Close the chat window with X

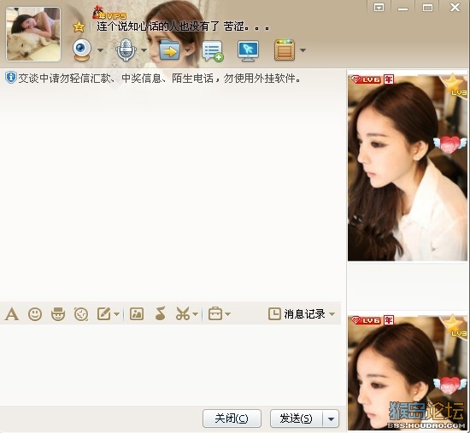click(x=455, y=7)
